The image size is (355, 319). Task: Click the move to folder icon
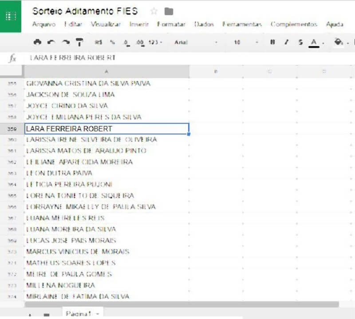coord(169,12)
